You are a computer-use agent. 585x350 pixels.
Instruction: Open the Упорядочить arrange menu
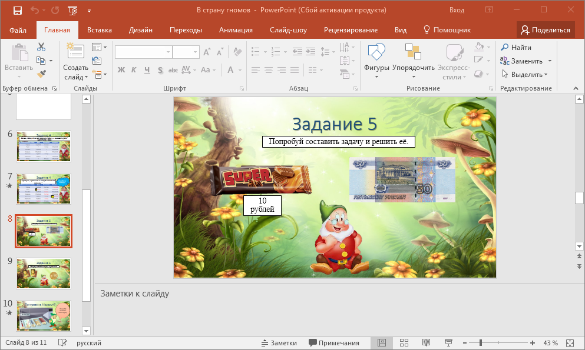(414, 61)
